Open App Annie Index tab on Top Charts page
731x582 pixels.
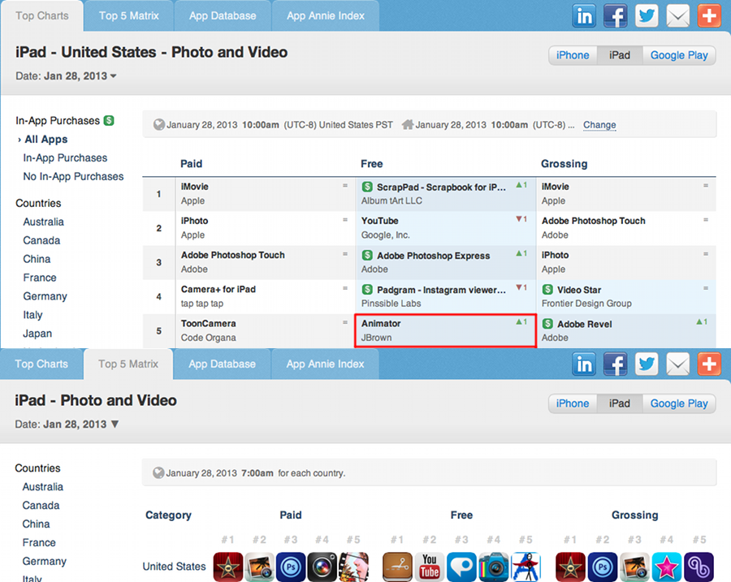[x=326, y=16]
